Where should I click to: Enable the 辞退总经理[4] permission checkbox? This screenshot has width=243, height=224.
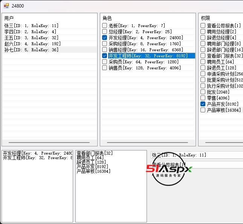(x=203, y=38)
